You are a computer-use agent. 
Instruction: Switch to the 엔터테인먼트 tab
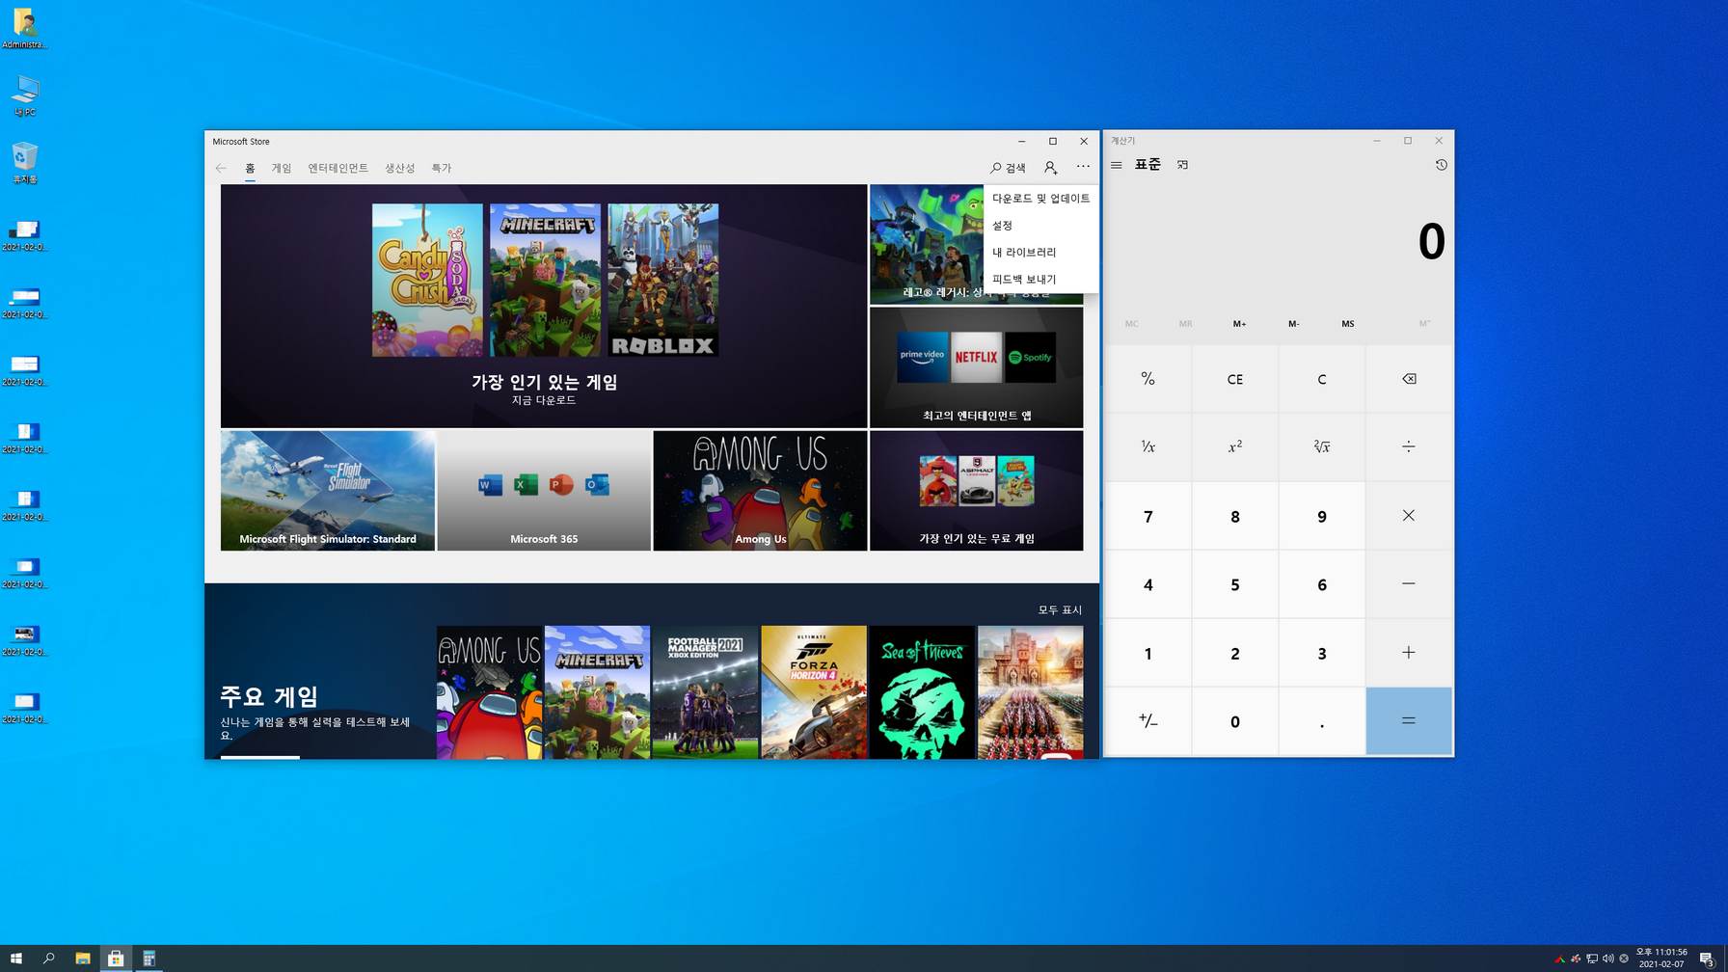(337, 168)
